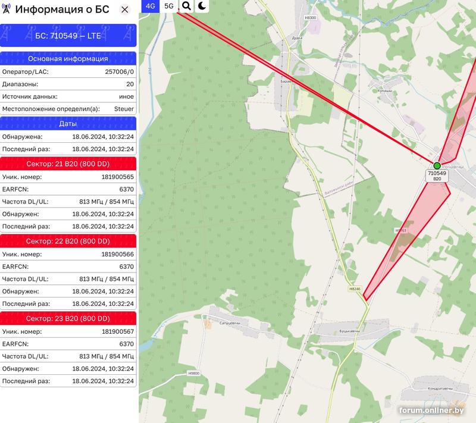Screen dimensions: 476x423
Task: Click the Сапуцевичы village label
Action: click(230, 323)
